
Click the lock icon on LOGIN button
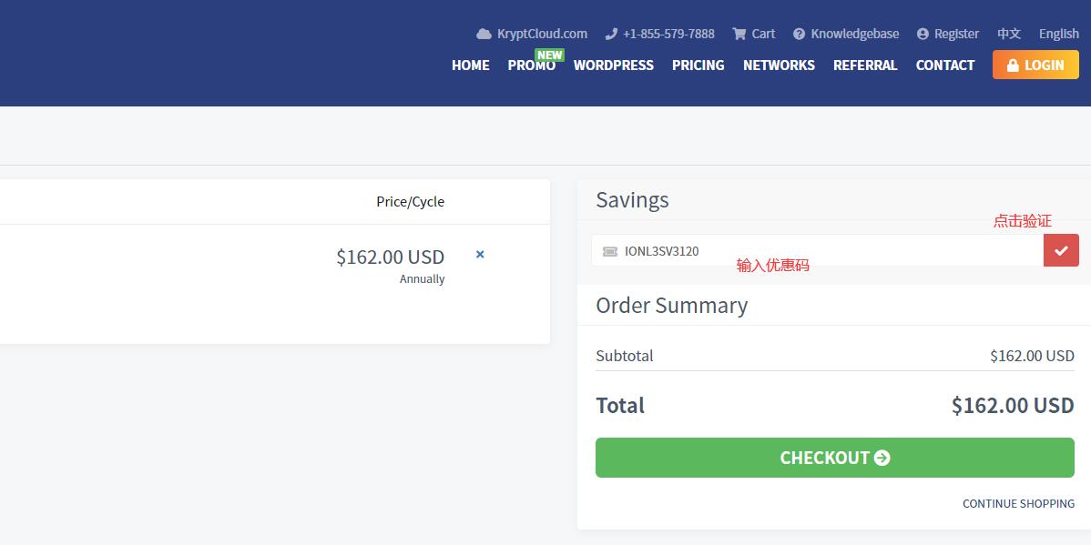[1013, 65]
